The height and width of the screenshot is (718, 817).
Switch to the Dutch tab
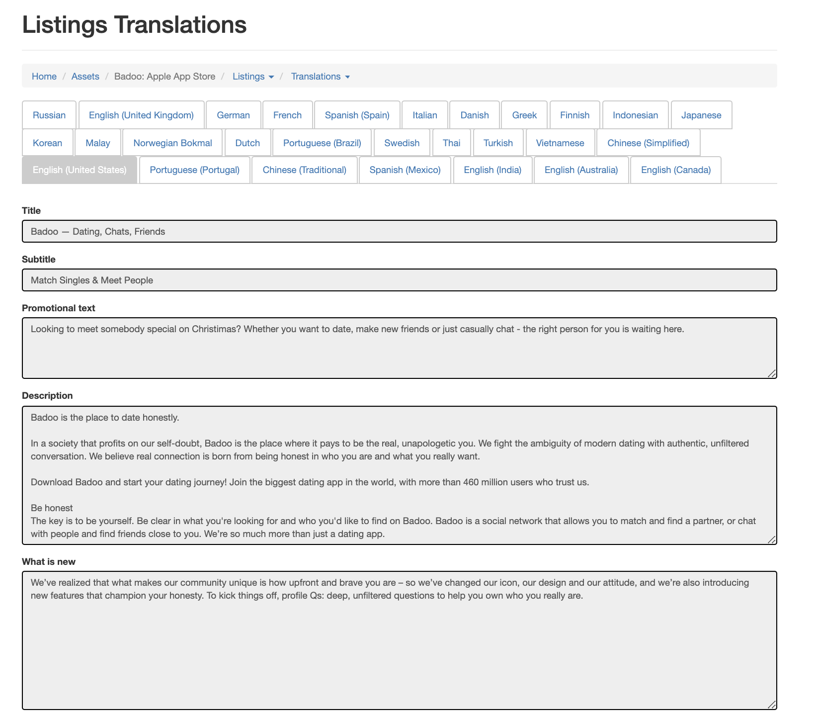tap(248, 143)
